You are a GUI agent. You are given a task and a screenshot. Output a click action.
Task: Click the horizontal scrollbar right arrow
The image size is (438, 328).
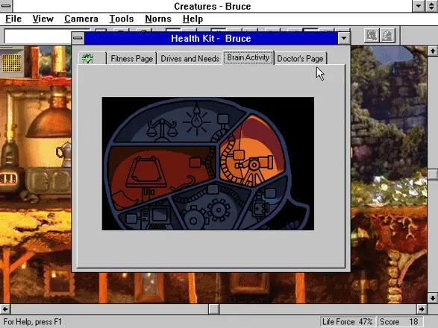(422, 309)
